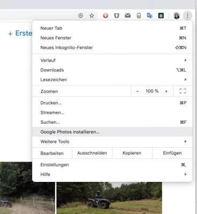The height and width of the screenshot is (214, 197).
Task: Select Neues Inkognito-Fenster
Action: click(x=112, y=48)
